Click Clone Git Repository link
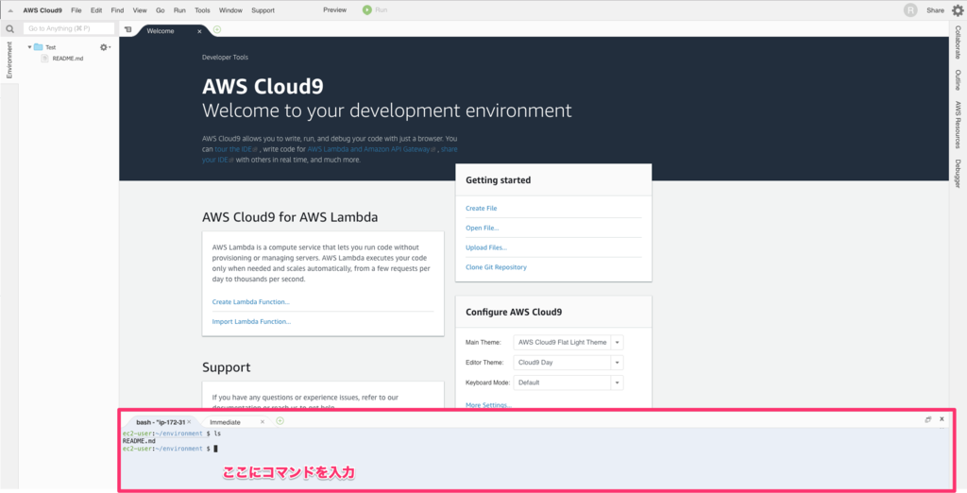The image size is (967, 493). (496, 267)
